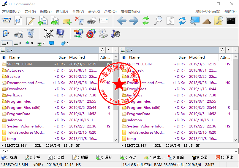Click the pyramid toolbar icon
Screen dimensions: 239x168
point(207,21)
